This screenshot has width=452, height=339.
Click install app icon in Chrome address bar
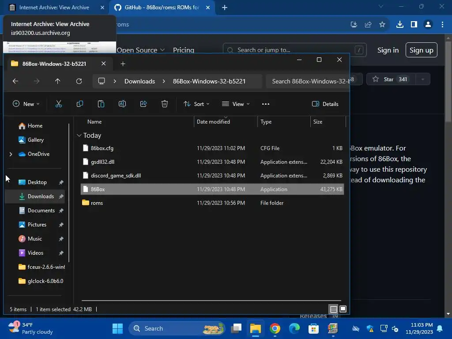[x=354, y=25]
